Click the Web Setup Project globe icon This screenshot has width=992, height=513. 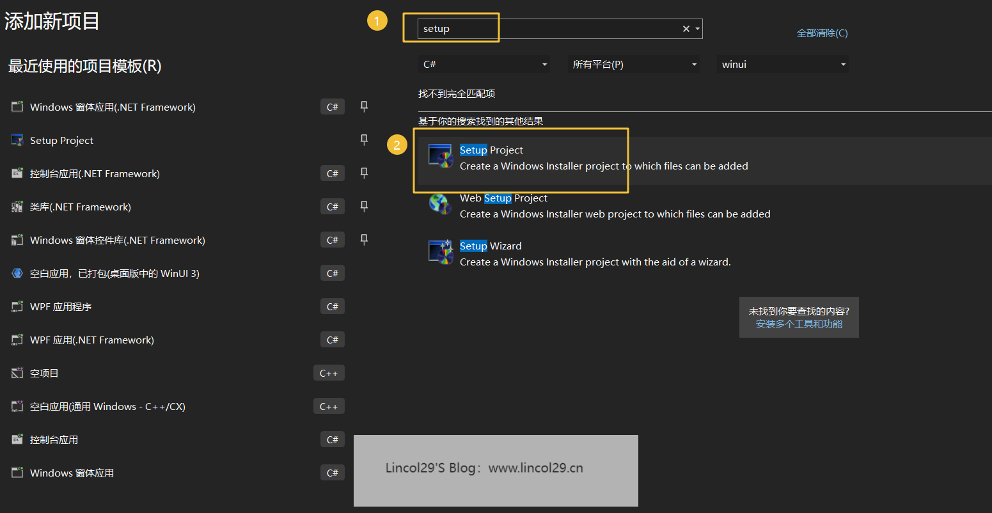(x=441, y=203)
